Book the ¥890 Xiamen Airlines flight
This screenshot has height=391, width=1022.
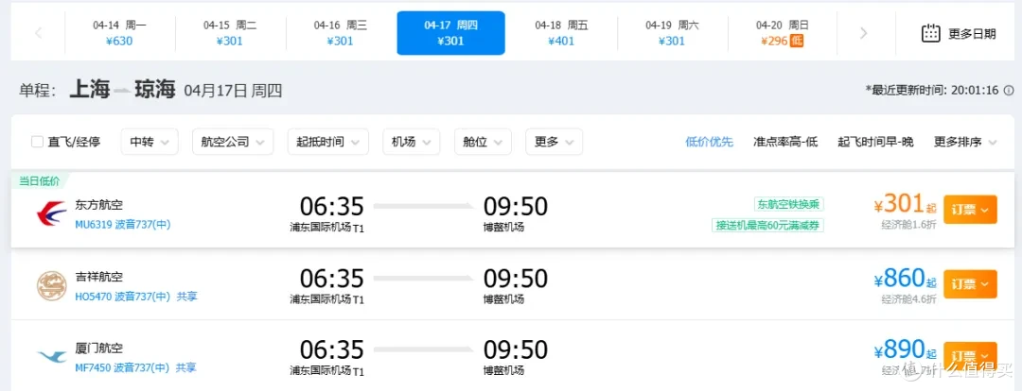click(970, 356)
